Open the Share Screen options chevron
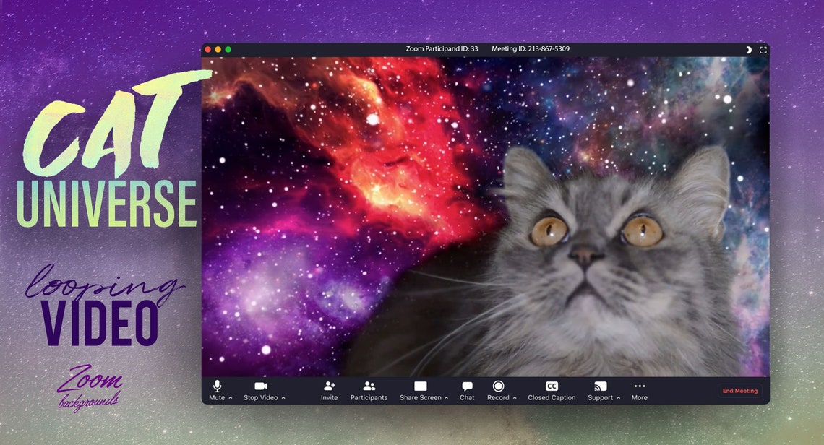 point(447,397)
